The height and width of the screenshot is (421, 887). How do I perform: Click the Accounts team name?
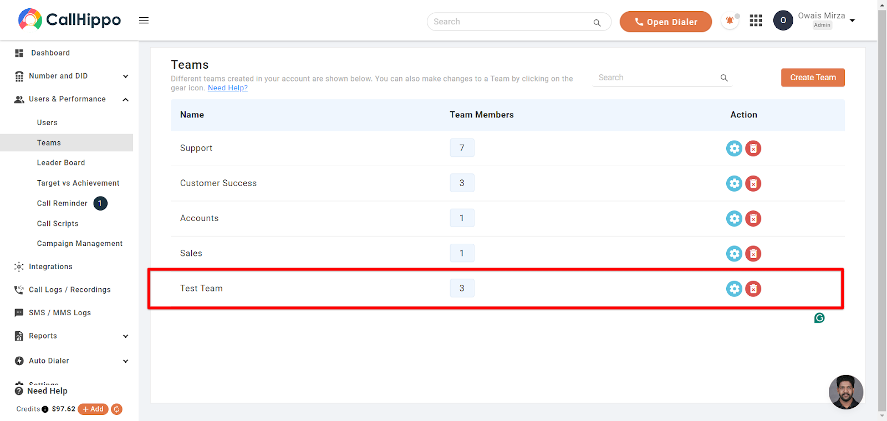[x=200, y=218]
